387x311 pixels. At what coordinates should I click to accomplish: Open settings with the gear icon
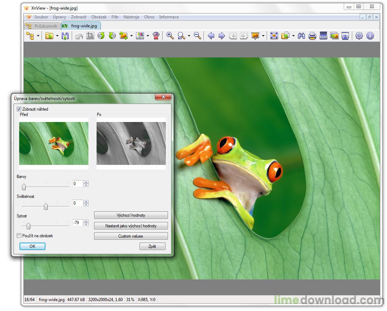pos(359,36)
